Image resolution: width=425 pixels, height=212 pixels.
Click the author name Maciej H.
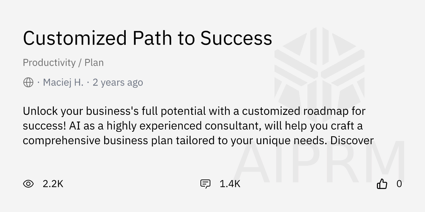[x=64, y=82]
